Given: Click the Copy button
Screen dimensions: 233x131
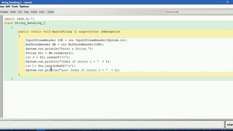Looking at the screenshot, I should coord(26,12).
